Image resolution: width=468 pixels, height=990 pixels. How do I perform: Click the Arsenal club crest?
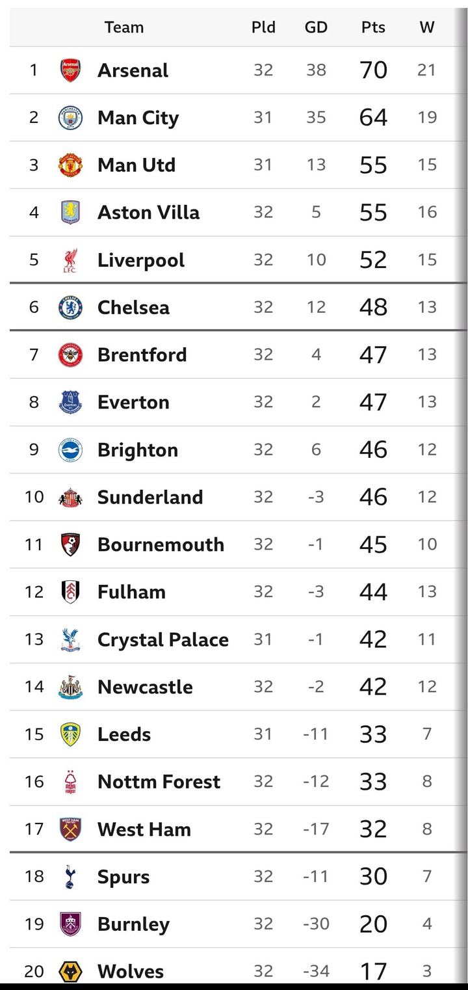coord(70,70)
